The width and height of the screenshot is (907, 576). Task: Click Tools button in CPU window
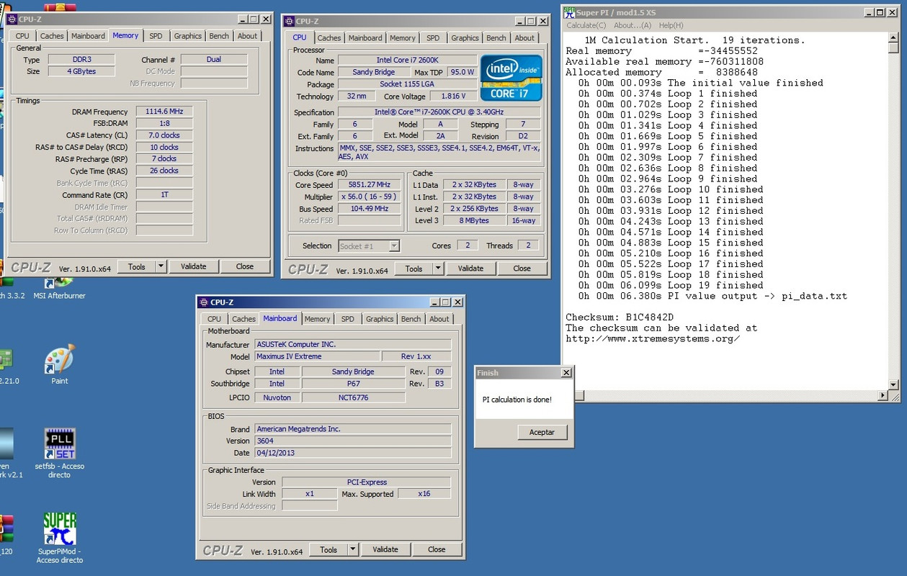414,269
